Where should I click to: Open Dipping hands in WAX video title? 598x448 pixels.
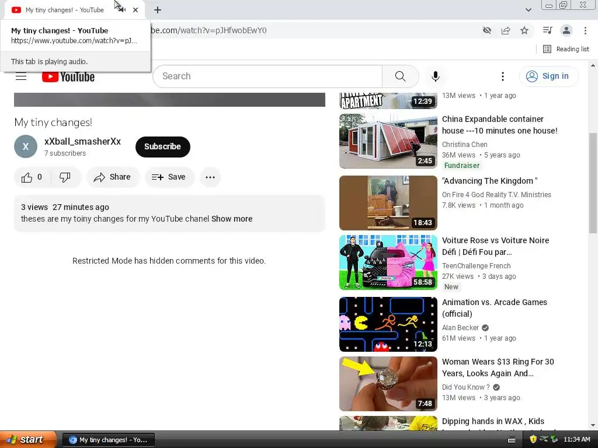click(x=493, y=421)
